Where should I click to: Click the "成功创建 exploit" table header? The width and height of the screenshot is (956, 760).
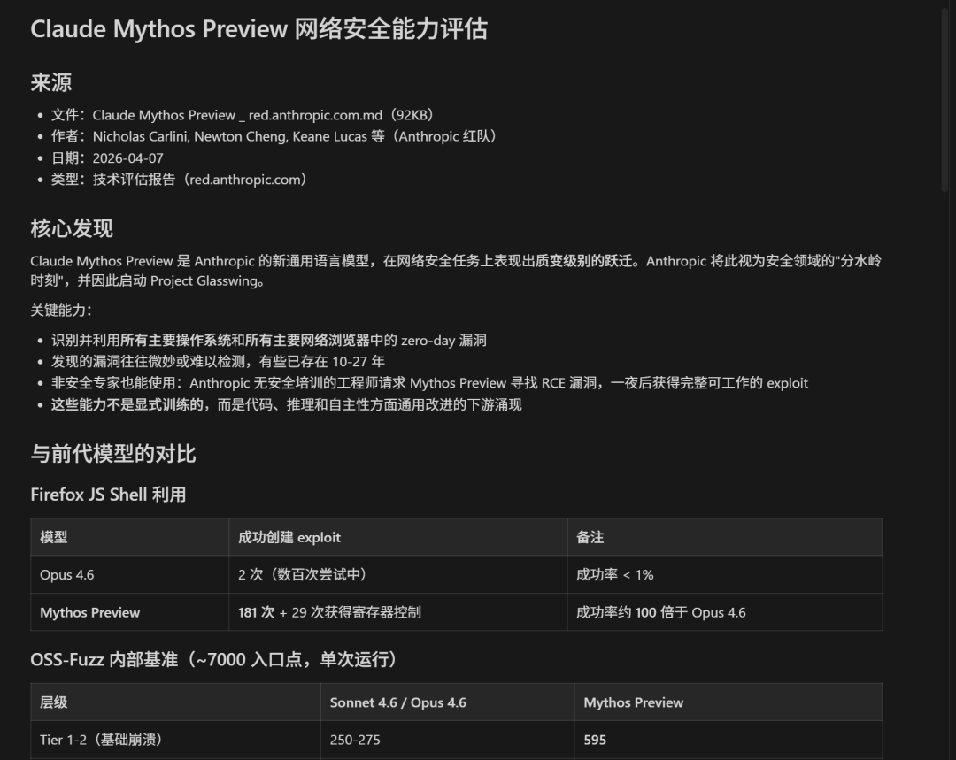click(398, 537)
